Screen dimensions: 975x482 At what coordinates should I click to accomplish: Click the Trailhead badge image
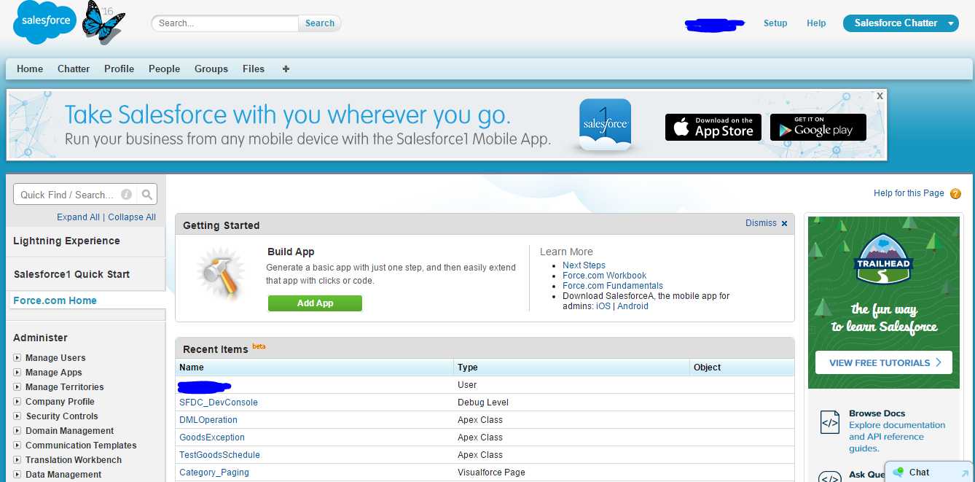[x=883, y=259]
